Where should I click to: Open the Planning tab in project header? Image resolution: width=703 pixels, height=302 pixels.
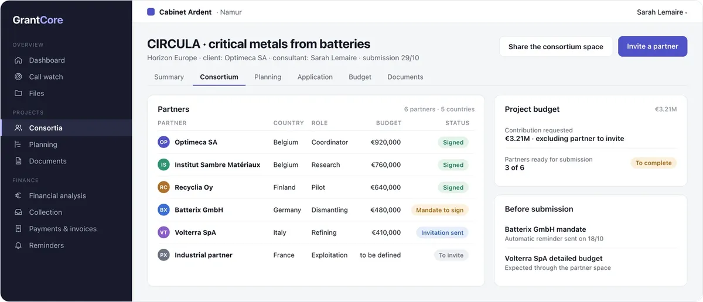(x=268, y=77)
